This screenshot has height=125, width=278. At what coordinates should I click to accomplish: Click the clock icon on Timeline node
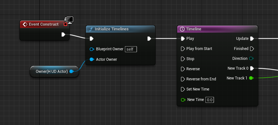pos(182,29)
